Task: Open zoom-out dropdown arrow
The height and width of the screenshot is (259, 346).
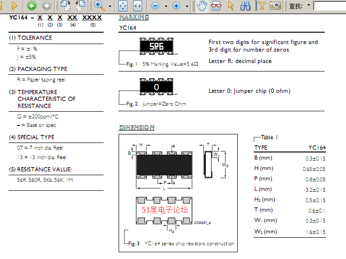Action: (166, 6)
